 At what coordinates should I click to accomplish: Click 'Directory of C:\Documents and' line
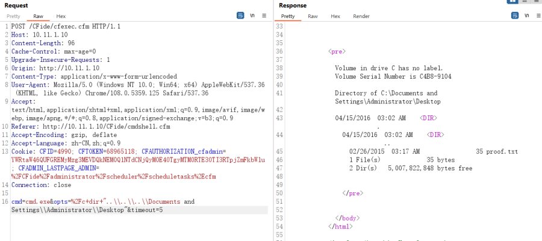(x=386, y=93)
